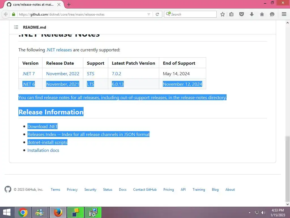Click the address bar URL field
290x218 pixels.
(82, 14)
